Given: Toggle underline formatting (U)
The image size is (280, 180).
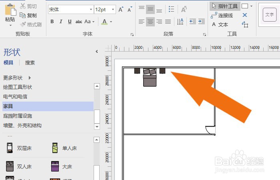Looking at the screenshot, I should tap(70, 22).
